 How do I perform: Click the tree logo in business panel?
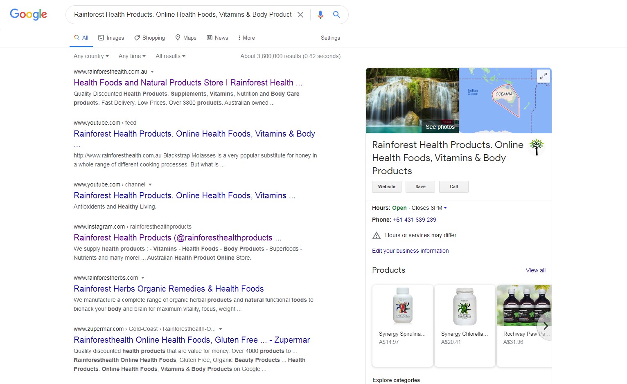point(536,147)
